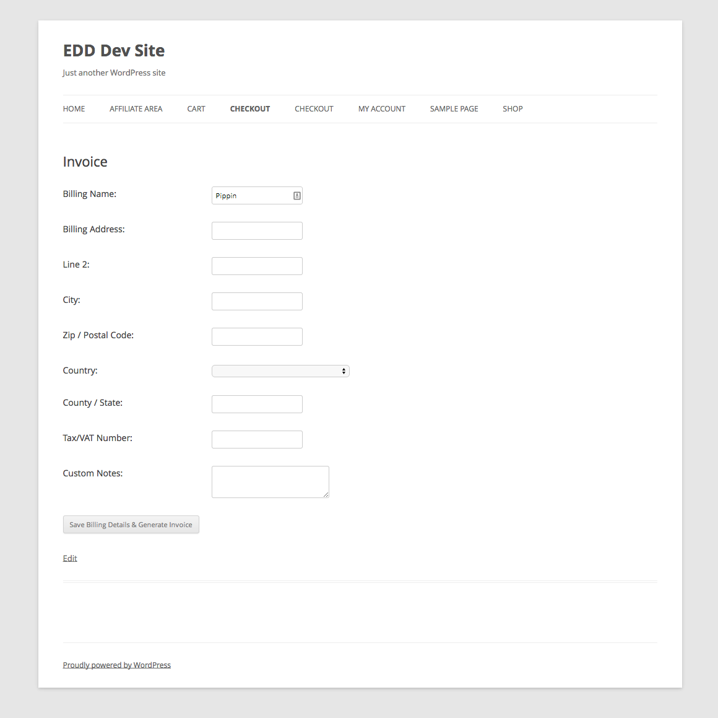Open the Country dropdown
Screen dimensions: 718x718
[280, 371]
